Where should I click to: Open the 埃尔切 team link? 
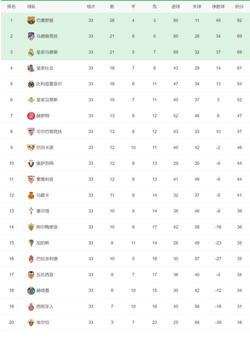43,323
